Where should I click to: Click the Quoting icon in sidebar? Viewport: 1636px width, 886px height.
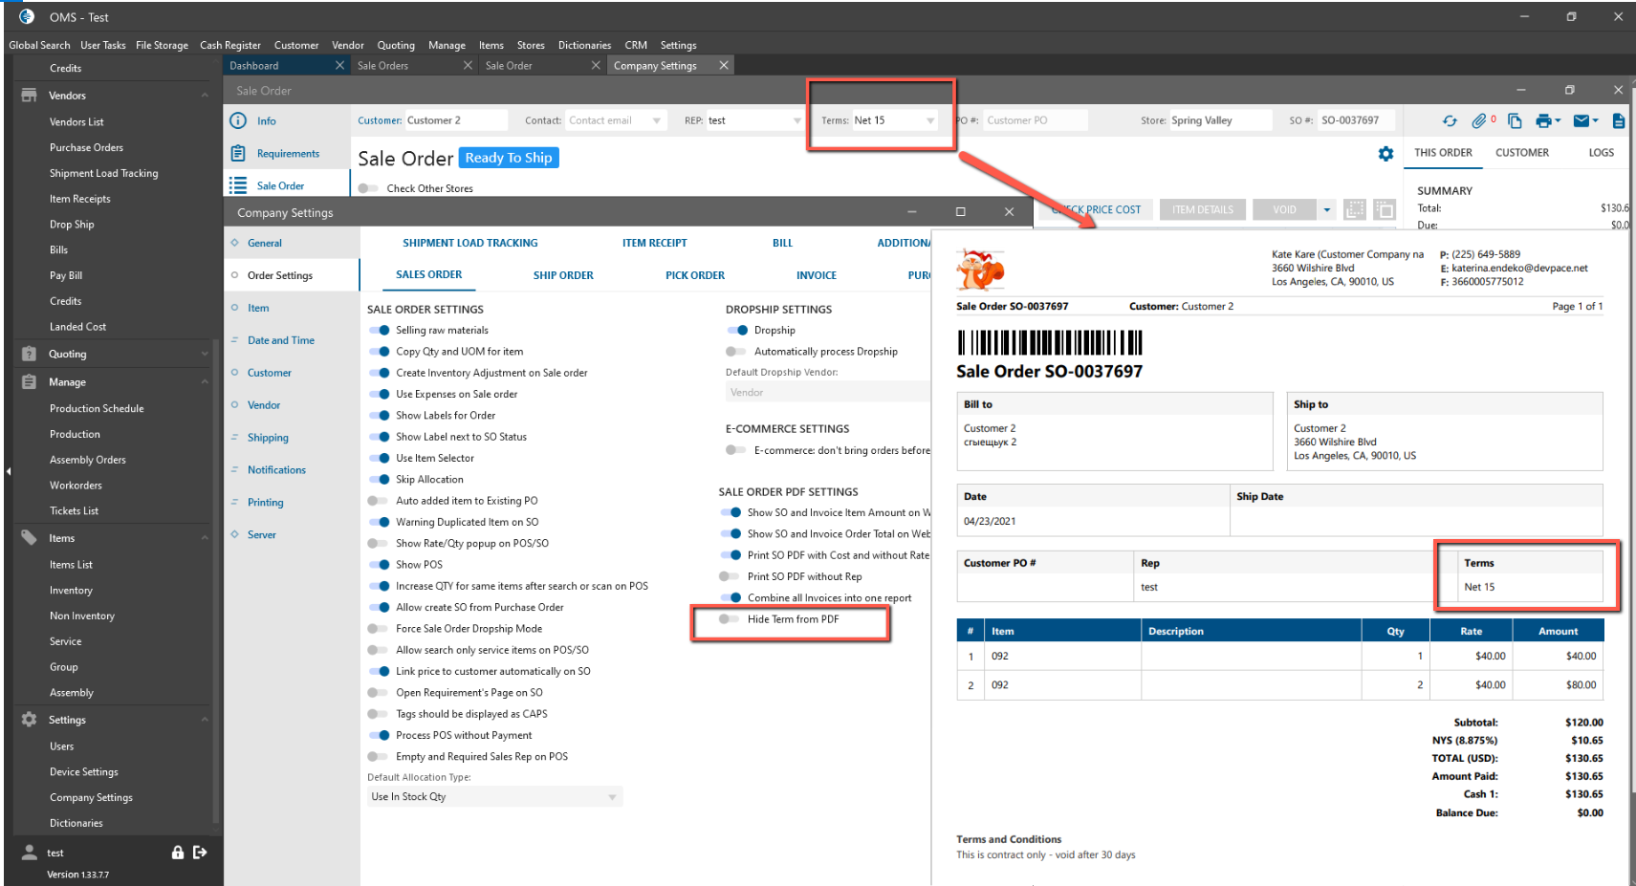(30, 354)
